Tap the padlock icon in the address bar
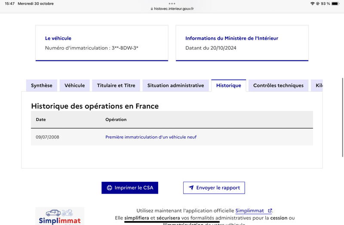 (x=152, y=9)
